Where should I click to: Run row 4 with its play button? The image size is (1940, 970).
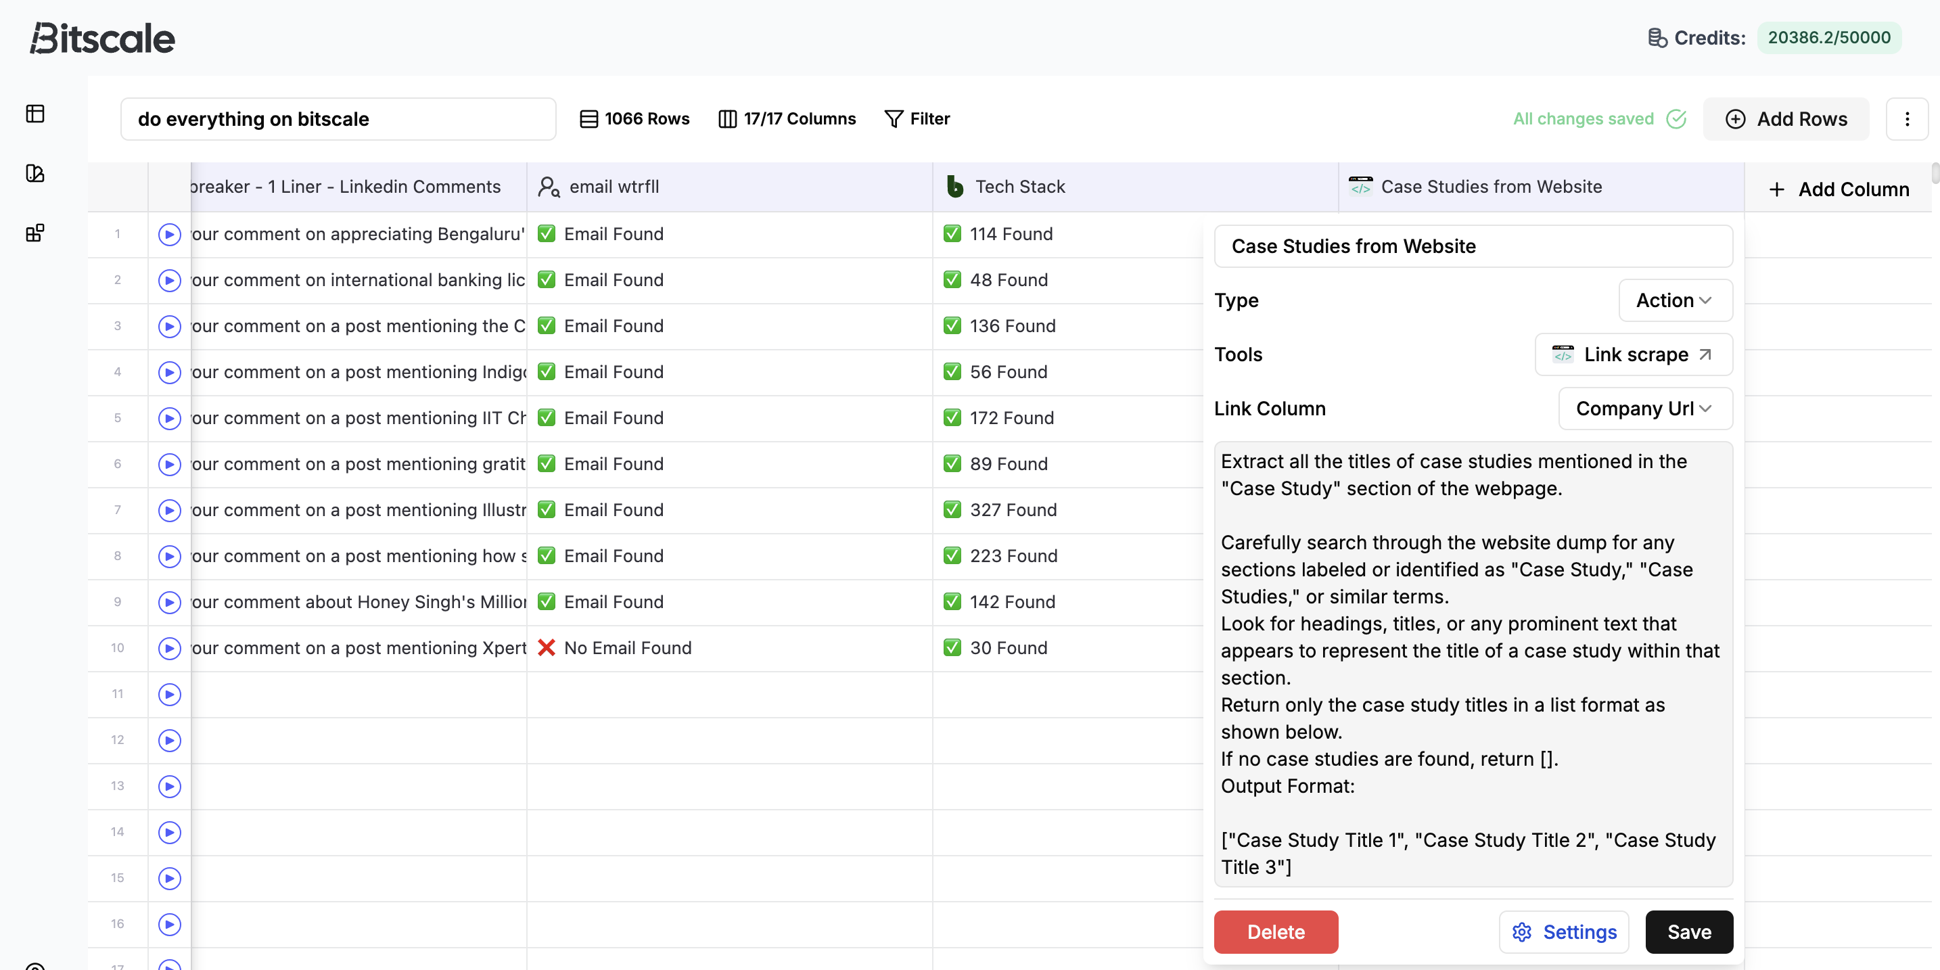pos(170,373)
